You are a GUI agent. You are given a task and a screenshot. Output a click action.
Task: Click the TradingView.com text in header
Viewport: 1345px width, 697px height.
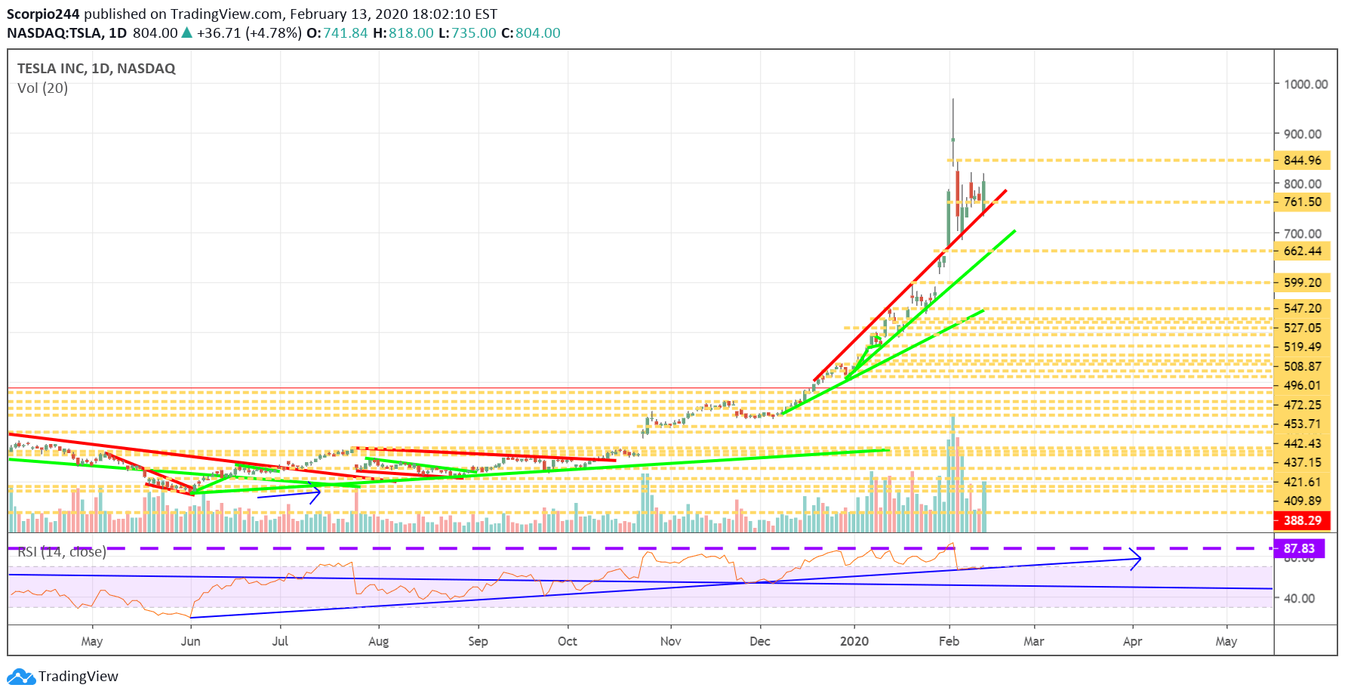tap(226, 14)
